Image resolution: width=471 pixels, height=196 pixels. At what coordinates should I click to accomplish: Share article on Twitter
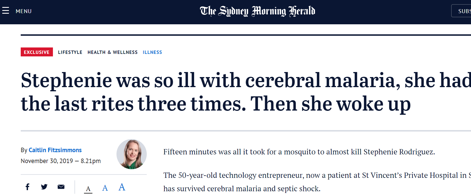44,187
